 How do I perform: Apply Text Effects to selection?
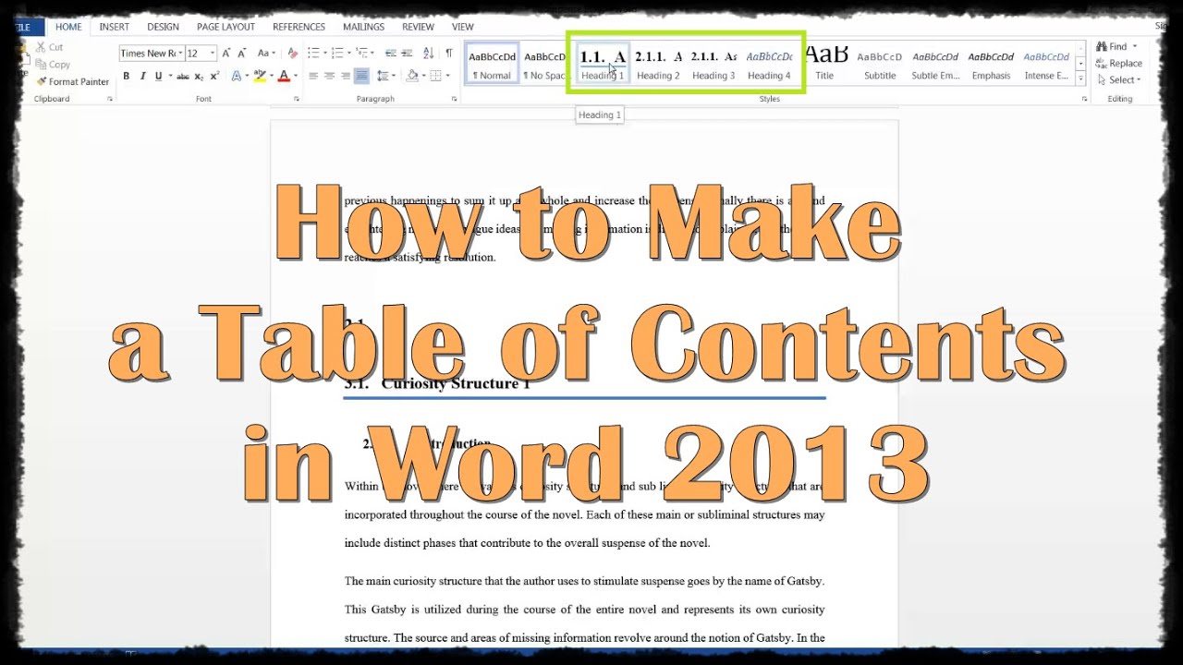pos(237,77)
